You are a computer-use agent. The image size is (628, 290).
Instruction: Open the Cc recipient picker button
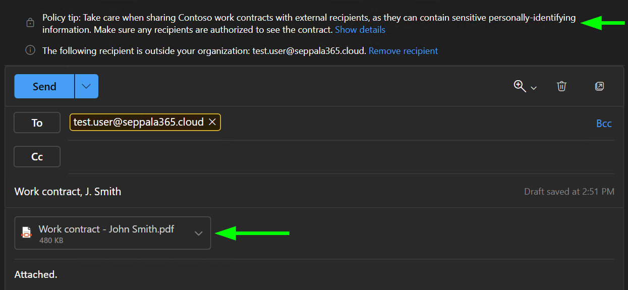[37, 157]
